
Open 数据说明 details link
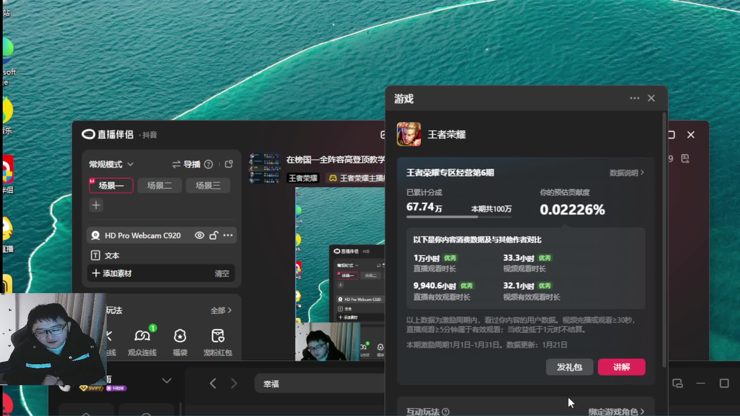(626, 173)
